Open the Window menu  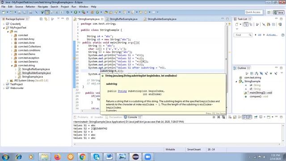tap(84, 7)
